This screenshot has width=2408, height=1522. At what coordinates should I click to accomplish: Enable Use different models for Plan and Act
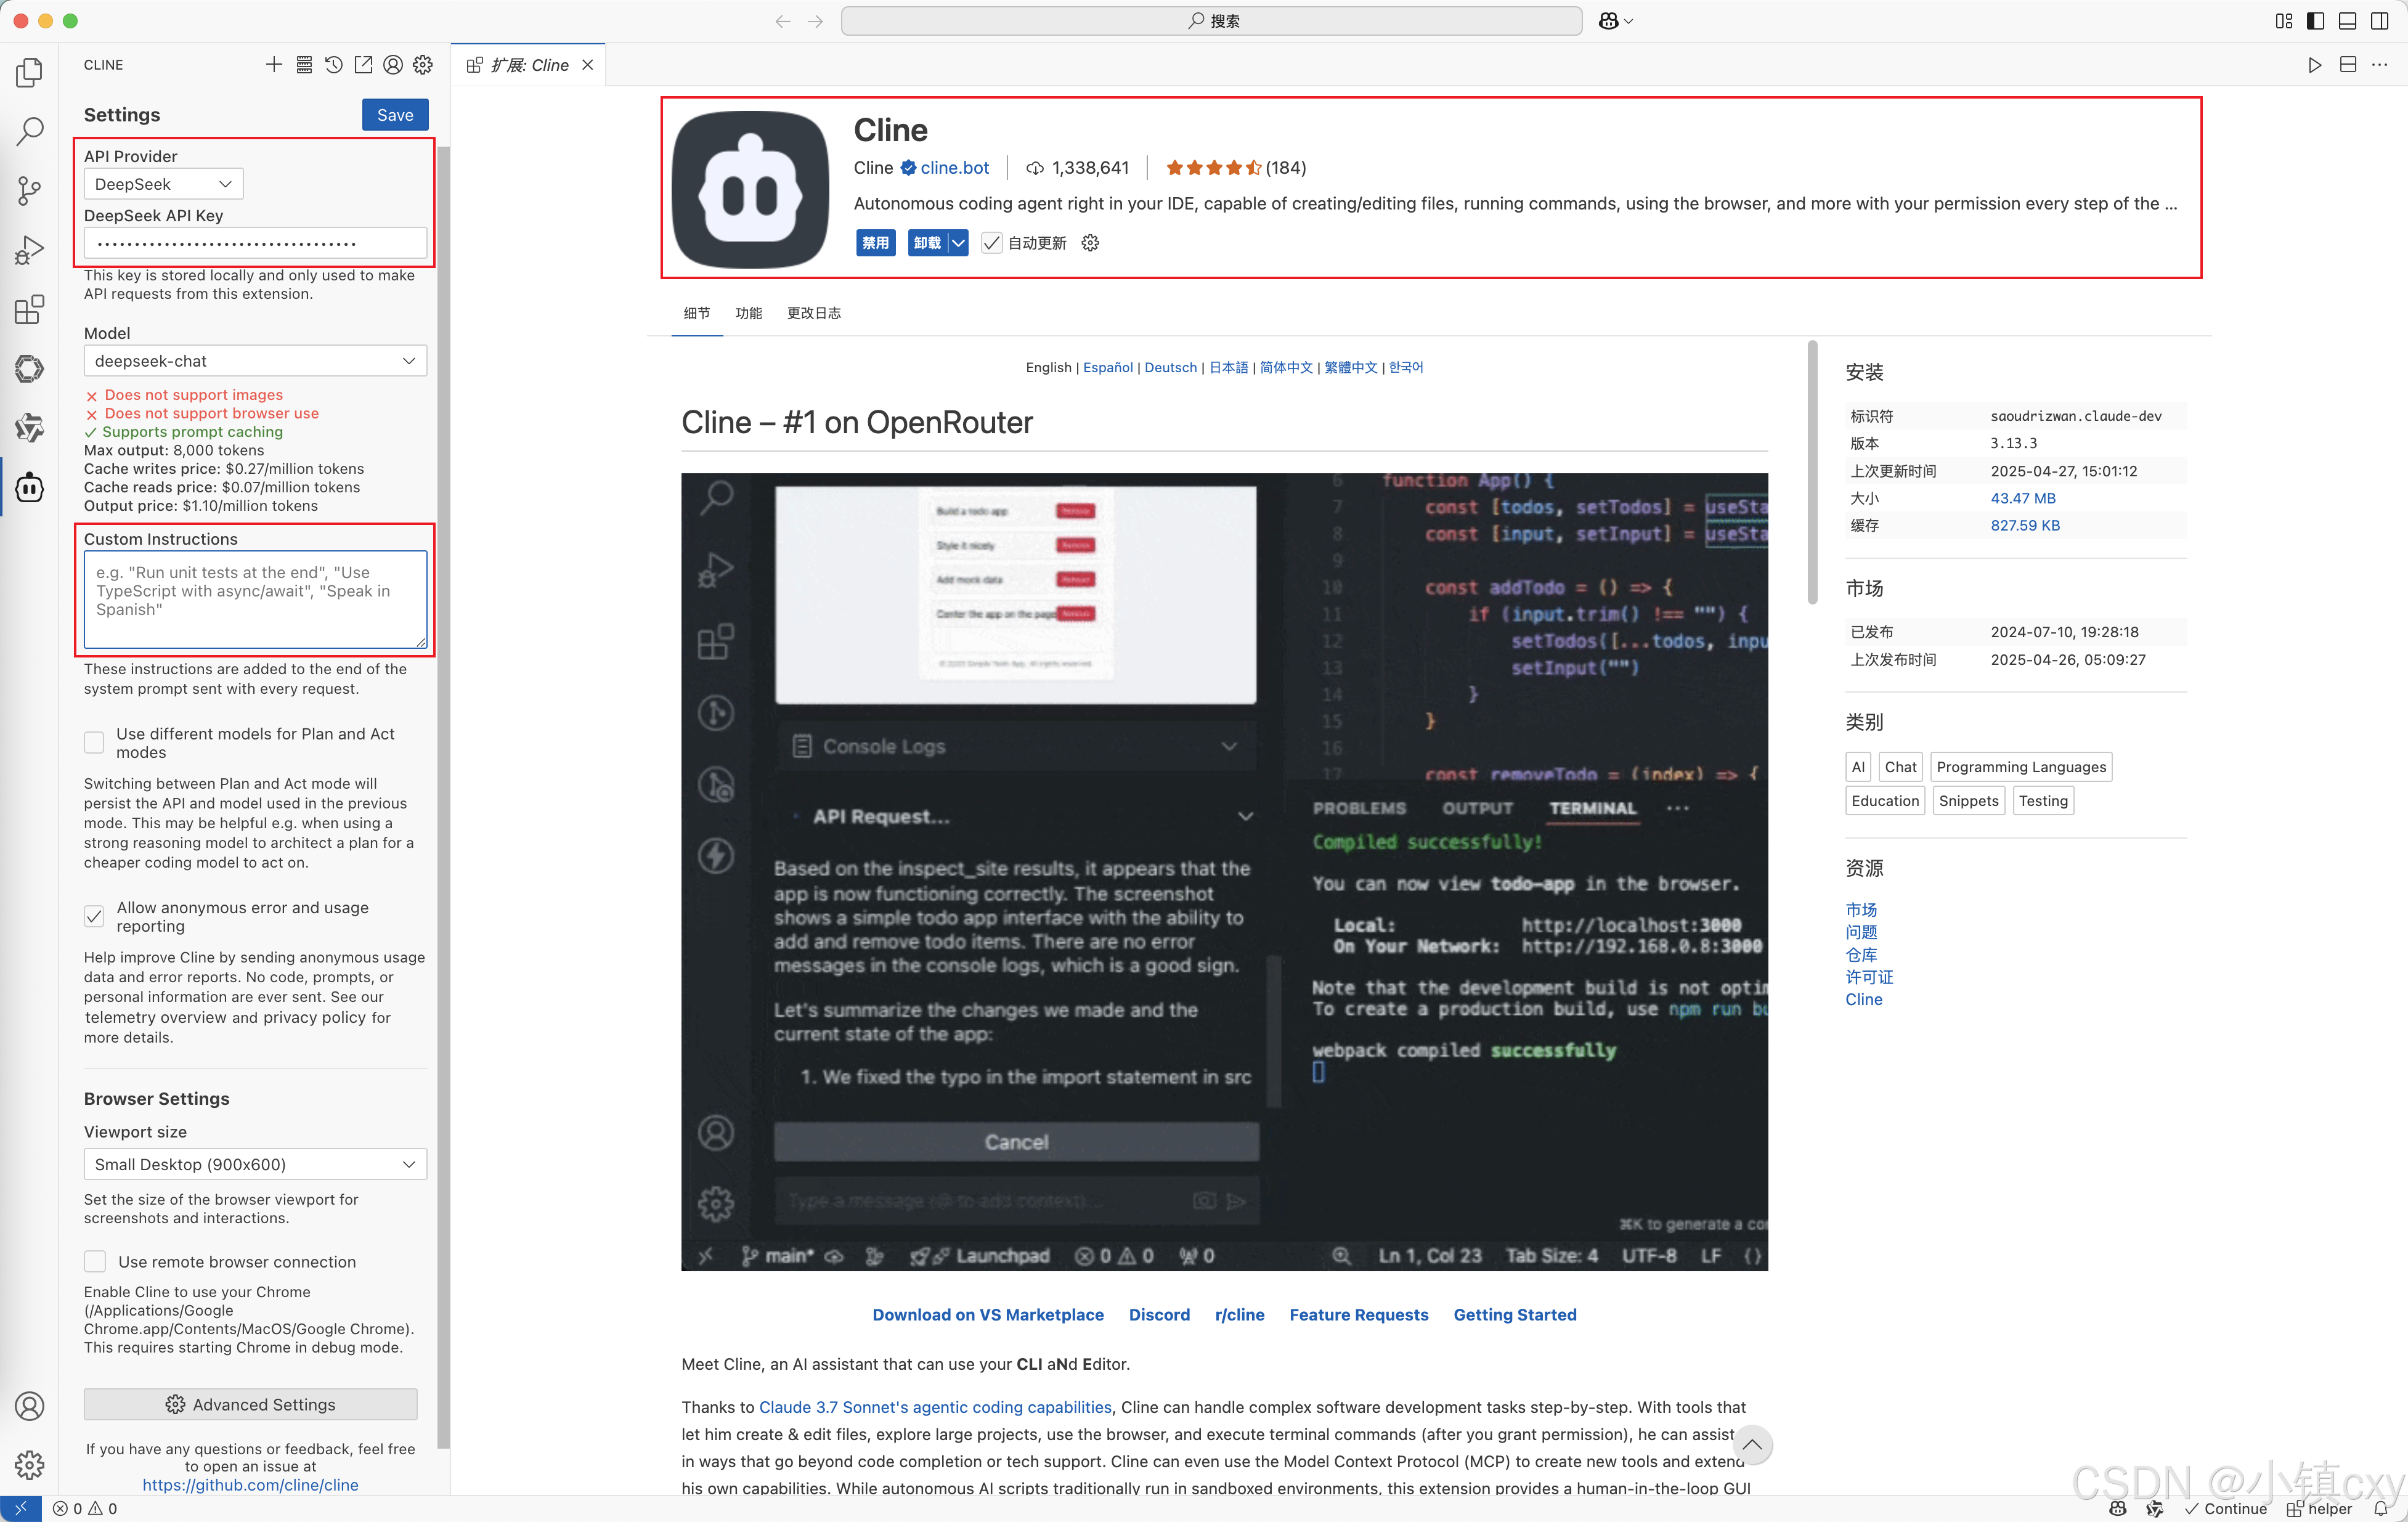point(93,742)
